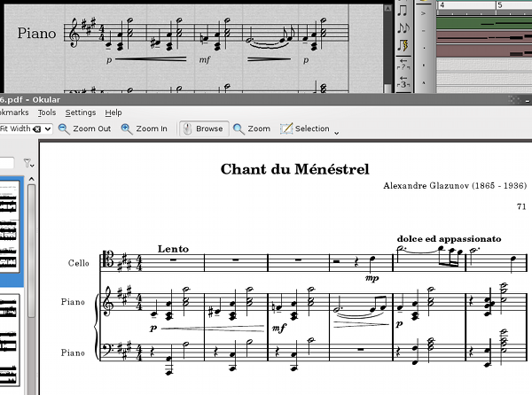Click the 'Lento' tempo marking
This screenshot has height=395, width=532.
pos(173,249)
